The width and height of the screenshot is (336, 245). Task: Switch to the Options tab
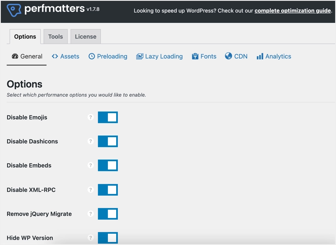[25, 36]
